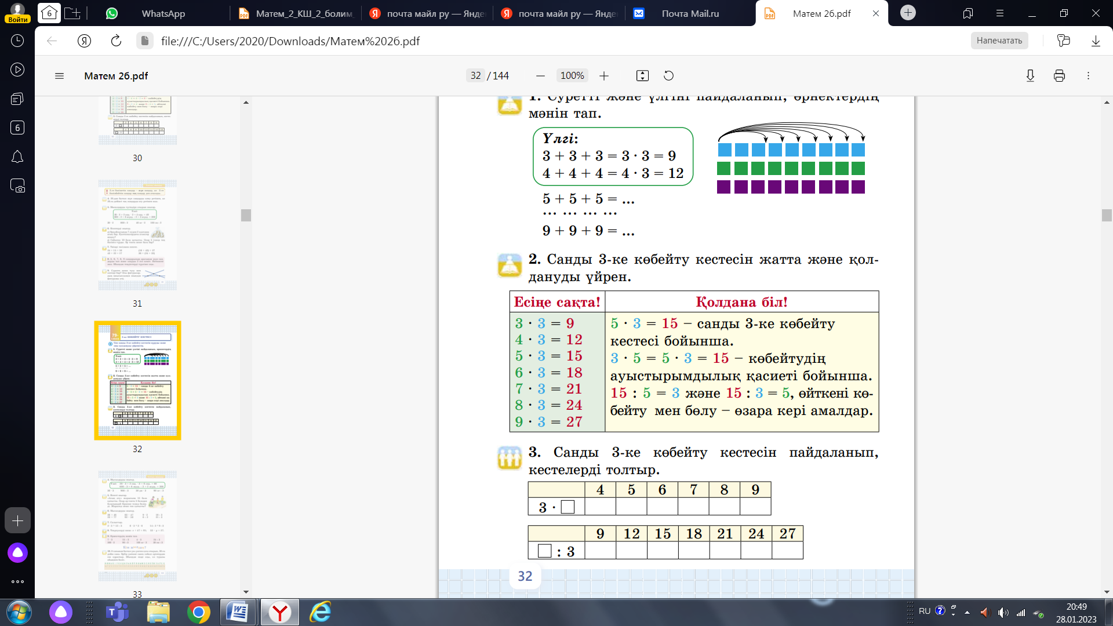Screen dimensions: 1113x626
Task: Click the PDF toolbar download icon
Action: (x=1030, y=76)
